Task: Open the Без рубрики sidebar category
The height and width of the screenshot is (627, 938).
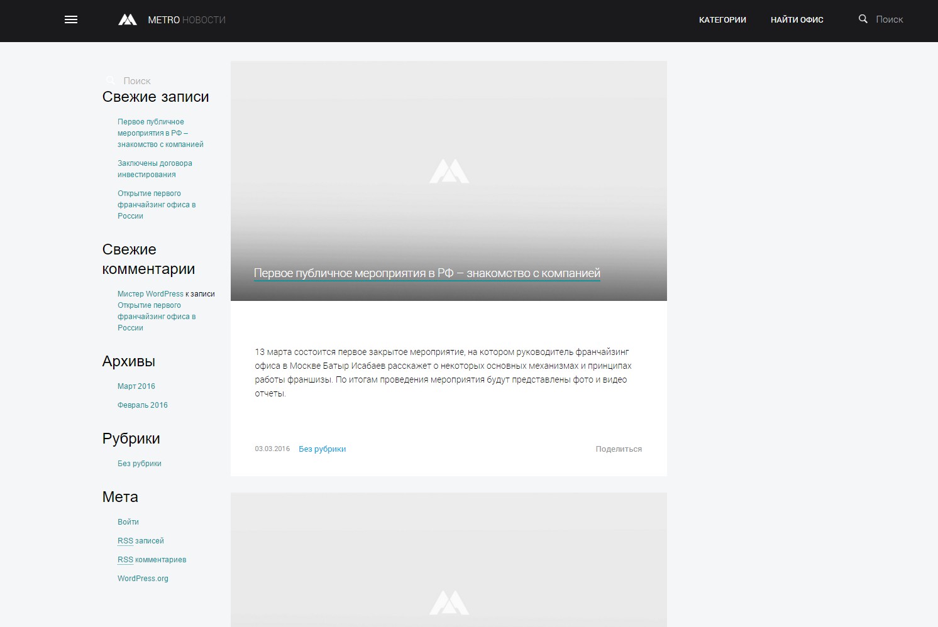Action: [x=140, y=464]
